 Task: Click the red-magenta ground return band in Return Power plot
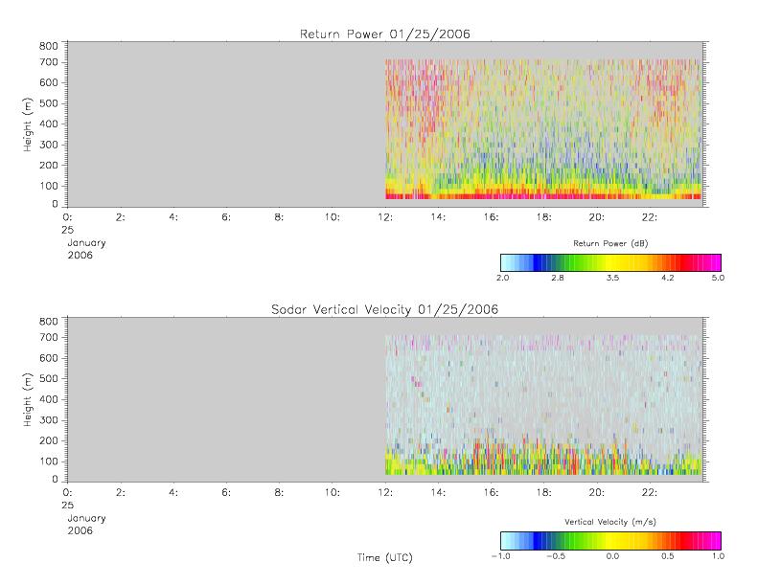pyautogui.click(x=543, y=196)
